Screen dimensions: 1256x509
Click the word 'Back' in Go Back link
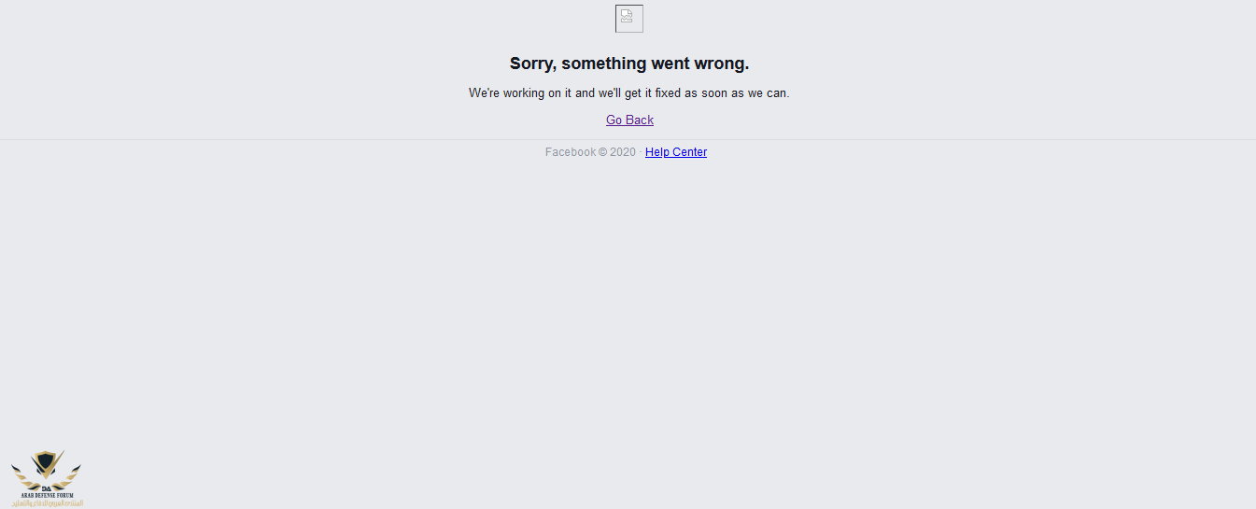pyautogui.click(x=640, y=120)
